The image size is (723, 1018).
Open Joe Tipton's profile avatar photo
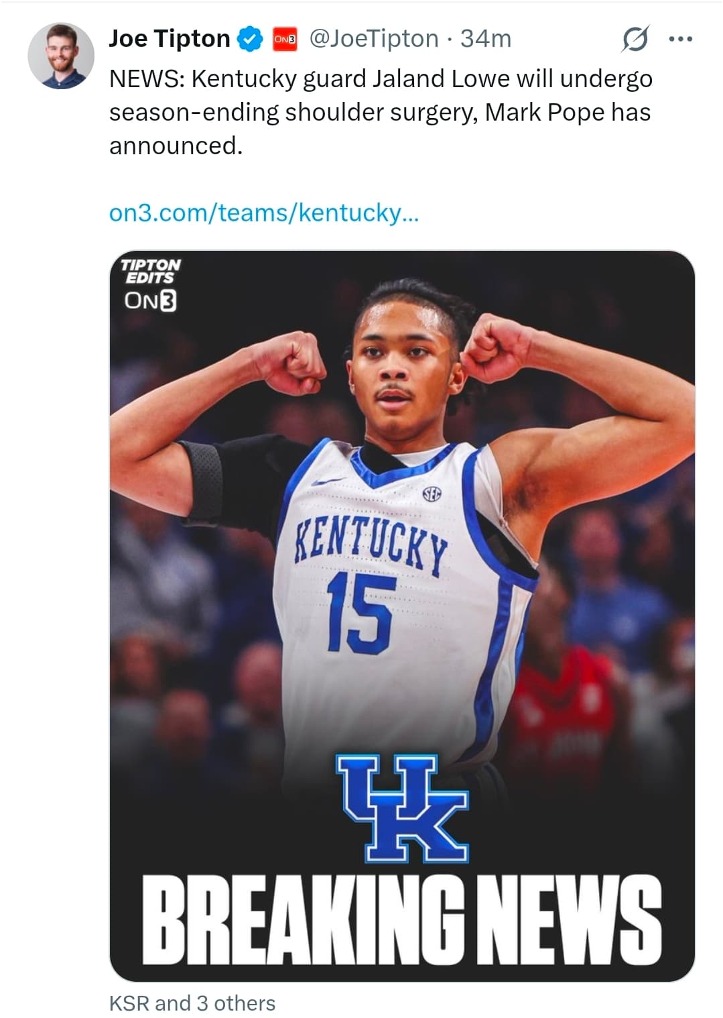click(x=60, y=56)
